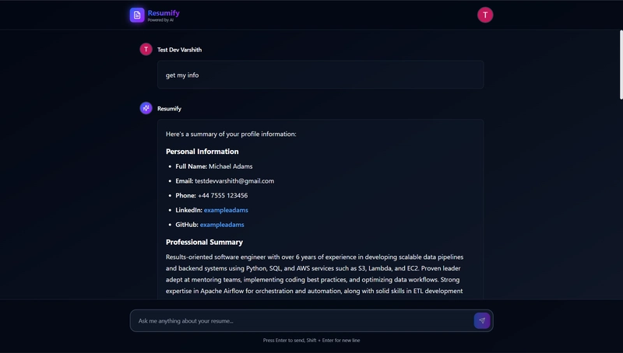Open the GitHub exampleadams link

[222, 225]
